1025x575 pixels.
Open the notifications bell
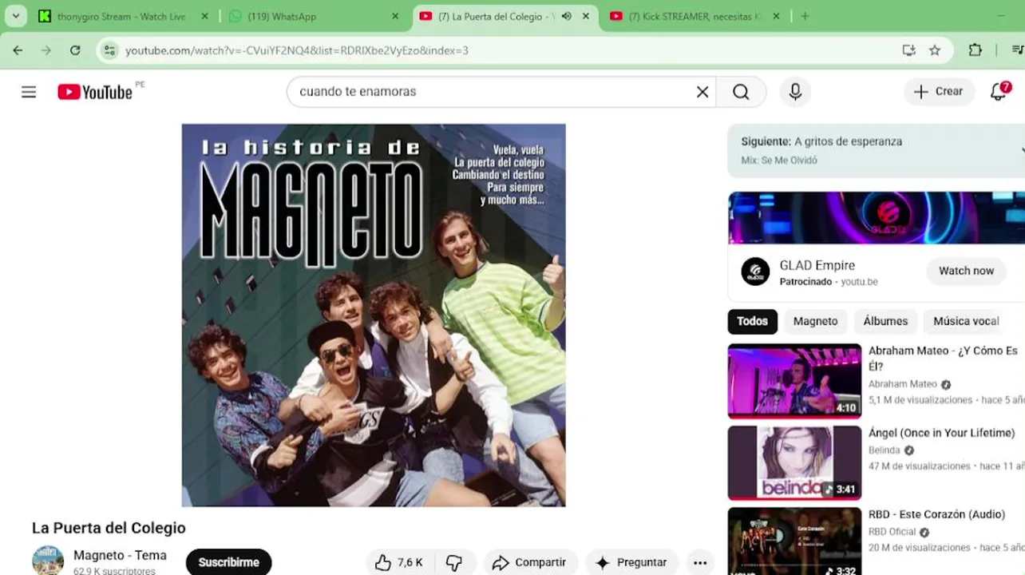(999, 92)
